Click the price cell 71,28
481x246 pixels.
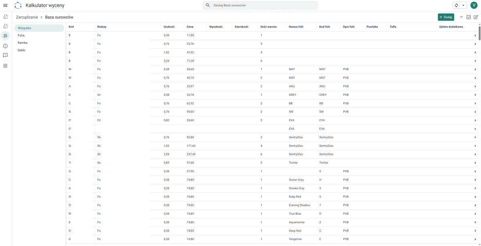[190, 61]
